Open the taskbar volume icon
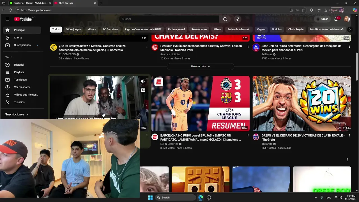Image resolution: width=359 pixels, height=202 pixels. click(340, 198)
